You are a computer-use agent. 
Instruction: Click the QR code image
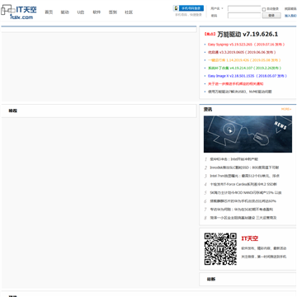(x=220, y=249)
